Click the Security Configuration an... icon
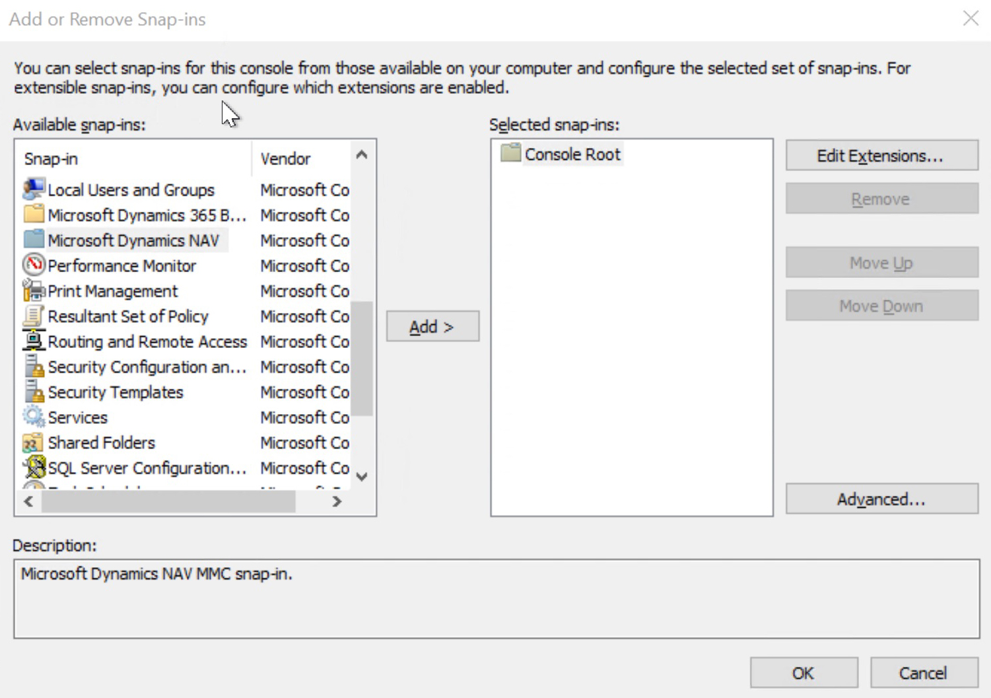This screenshot has height=698, width=991. coord(34,366)
